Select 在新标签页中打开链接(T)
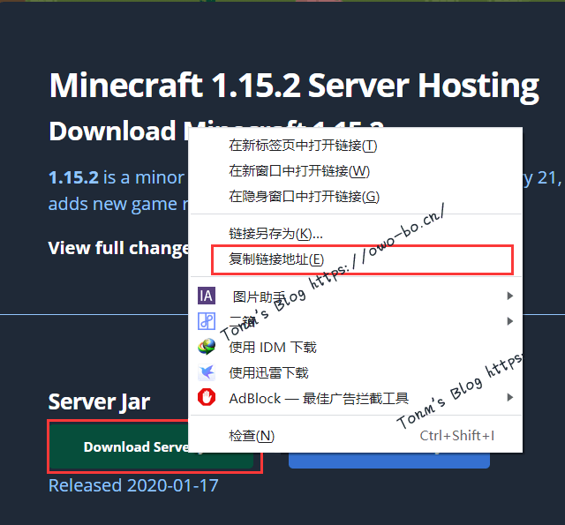The width and height of the screenshot is (565, 525). click(x=356, y=146)
